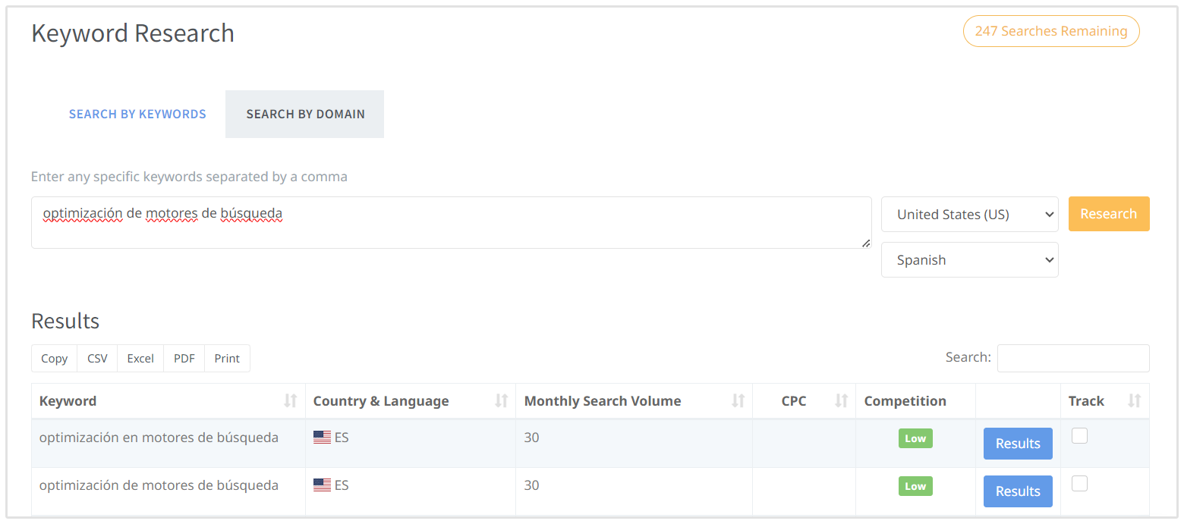This screenshot has height=524, width=1184.
Task: Click the 247 Searches Remaining badge
Action: pos(1050,31)
